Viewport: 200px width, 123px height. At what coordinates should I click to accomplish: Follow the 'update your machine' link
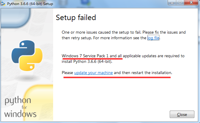coord(93,73)
